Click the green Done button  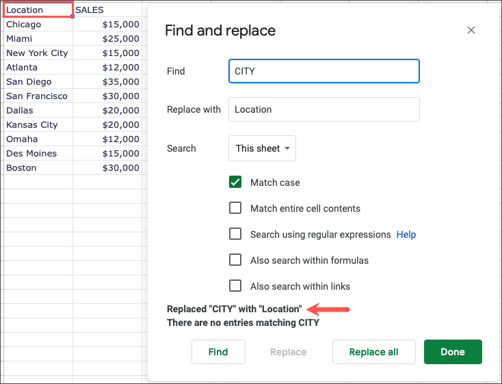[x=453, y=352]
